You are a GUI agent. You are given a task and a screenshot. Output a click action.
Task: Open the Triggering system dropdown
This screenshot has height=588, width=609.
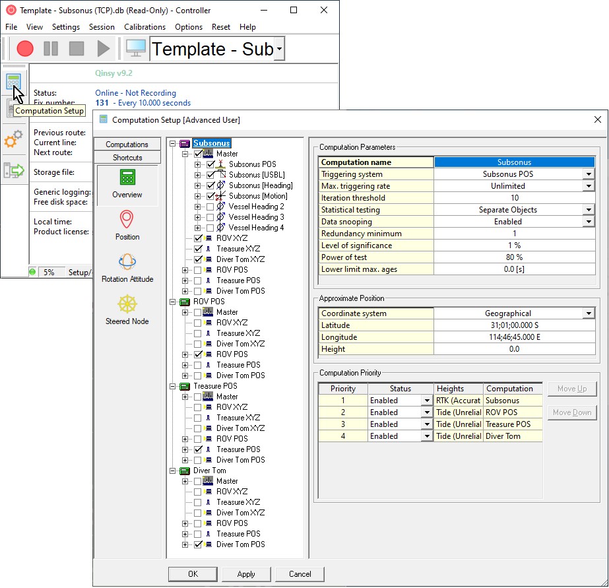589,174
